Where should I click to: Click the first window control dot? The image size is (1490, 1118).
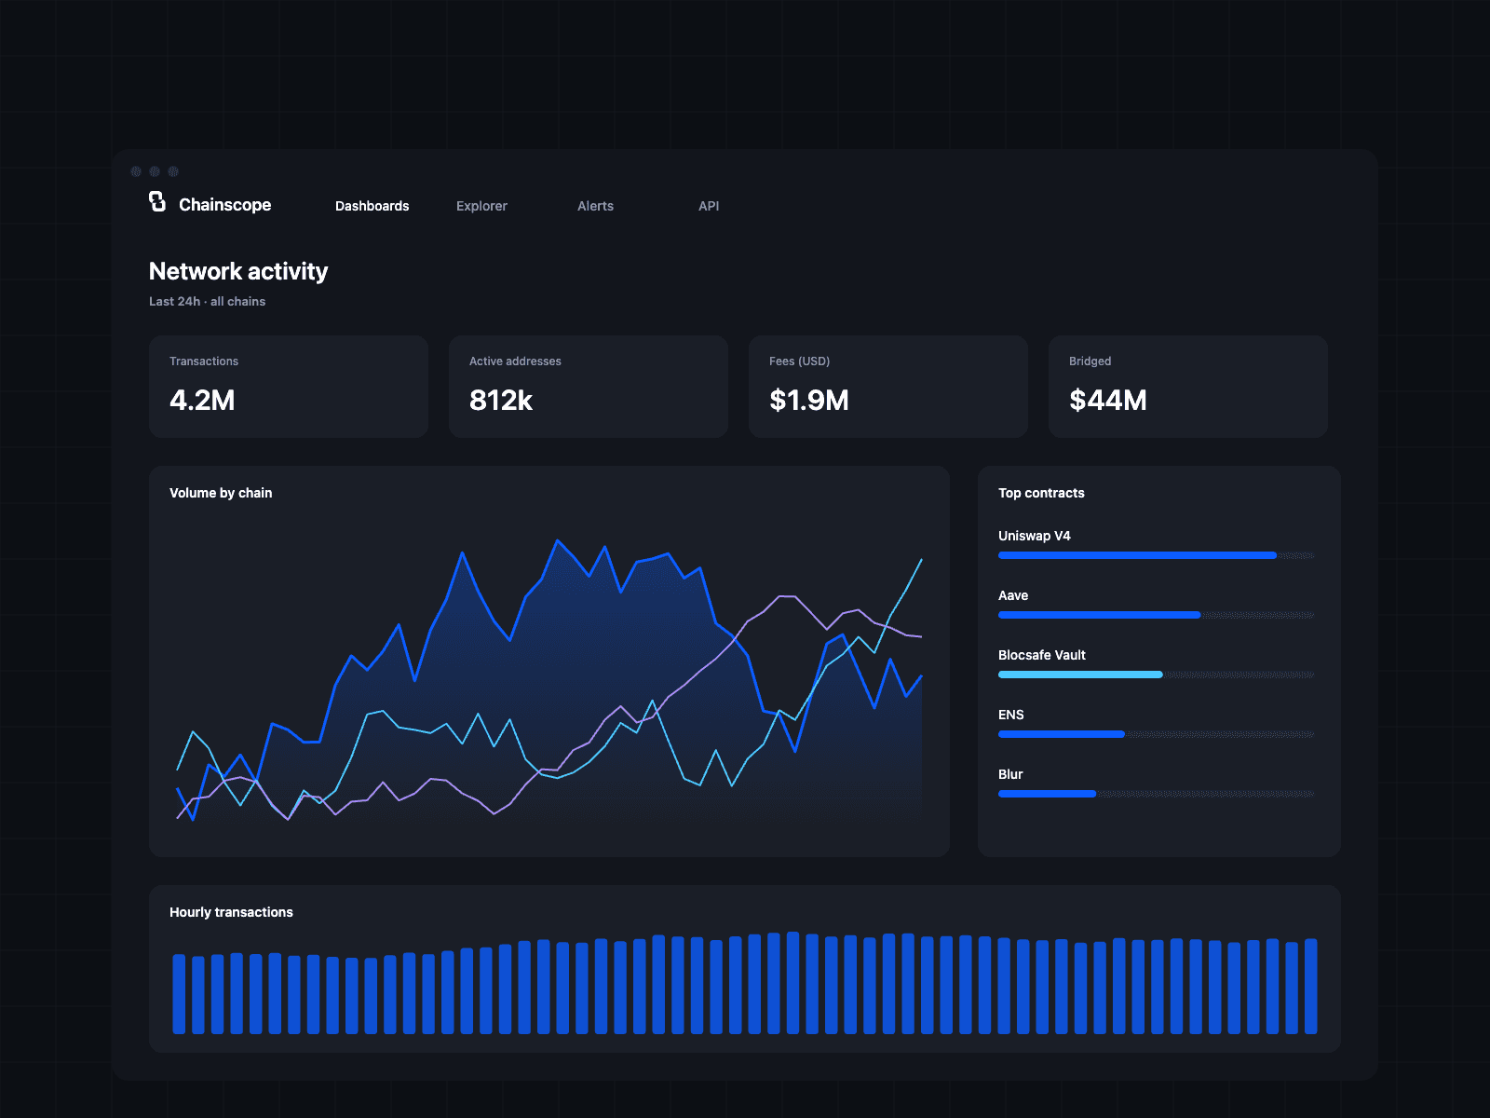click(136, 171)
